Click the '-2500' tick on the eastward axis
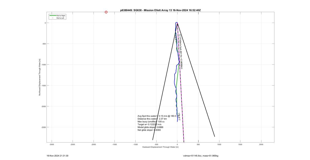The image size is (310, 160). coord(72,145)
